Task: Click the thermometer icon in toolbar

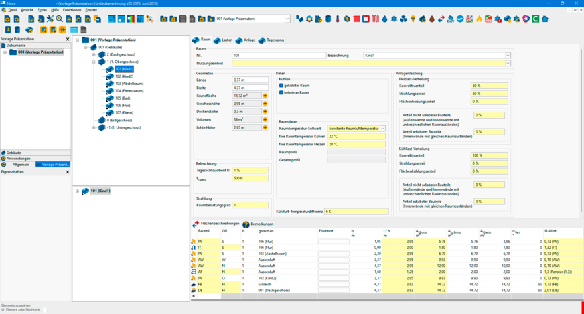Action: [x=338, y=19]
